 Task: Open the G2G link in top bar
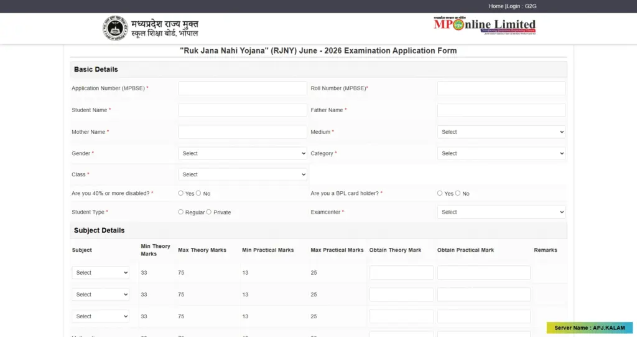tap(531, 6)
